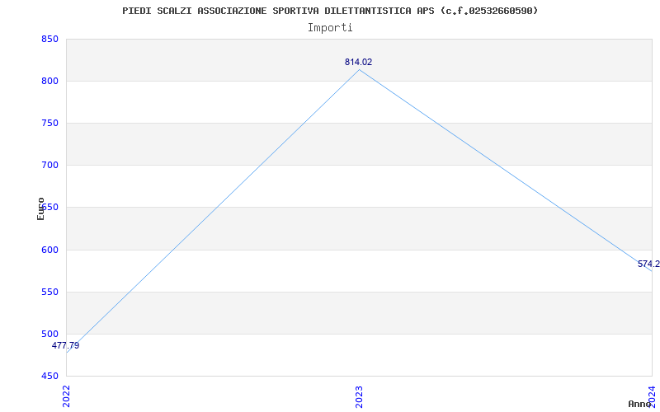The height and width of the screenshot is (412, 660).
Task: Click the Anno x-axis title
Action: (x=639, y=404)
